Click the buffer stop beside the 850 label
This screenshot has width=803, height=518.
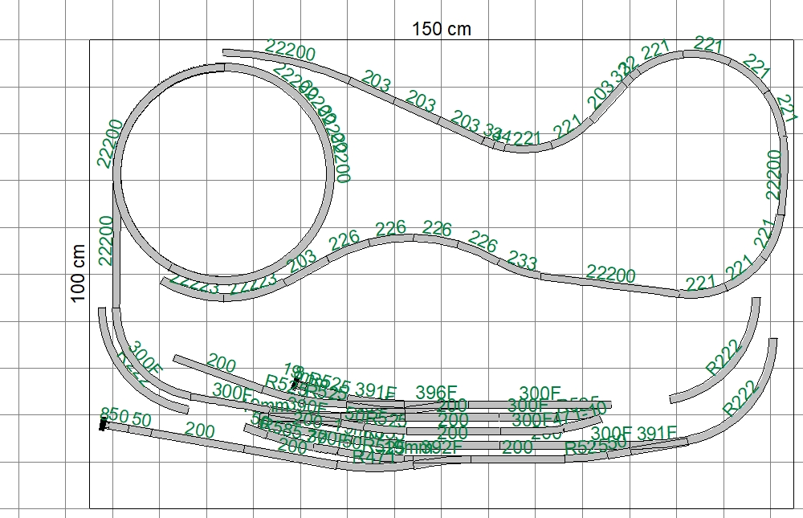coord(102,425)
